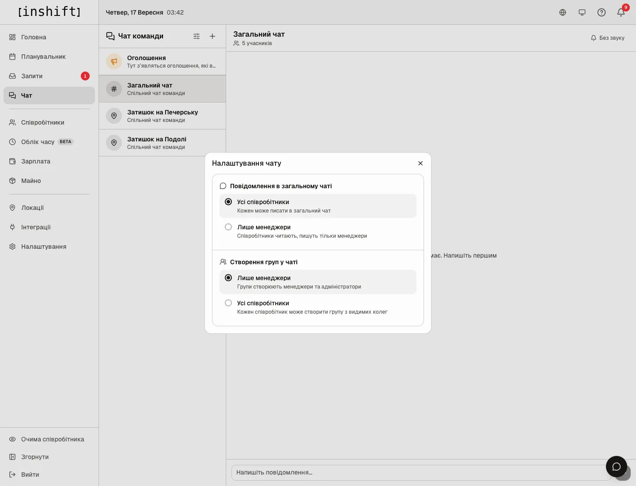The height and width of the screenshot is (486, 636).
Task: Open Облік часу BETA section
Action: tap(49, 142)
